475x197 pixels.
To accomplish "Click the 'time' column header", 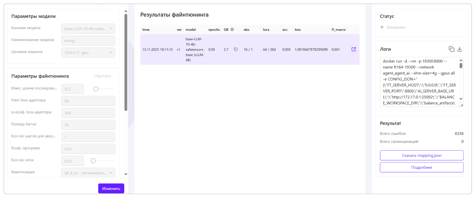I will click(x=146, y=29).
